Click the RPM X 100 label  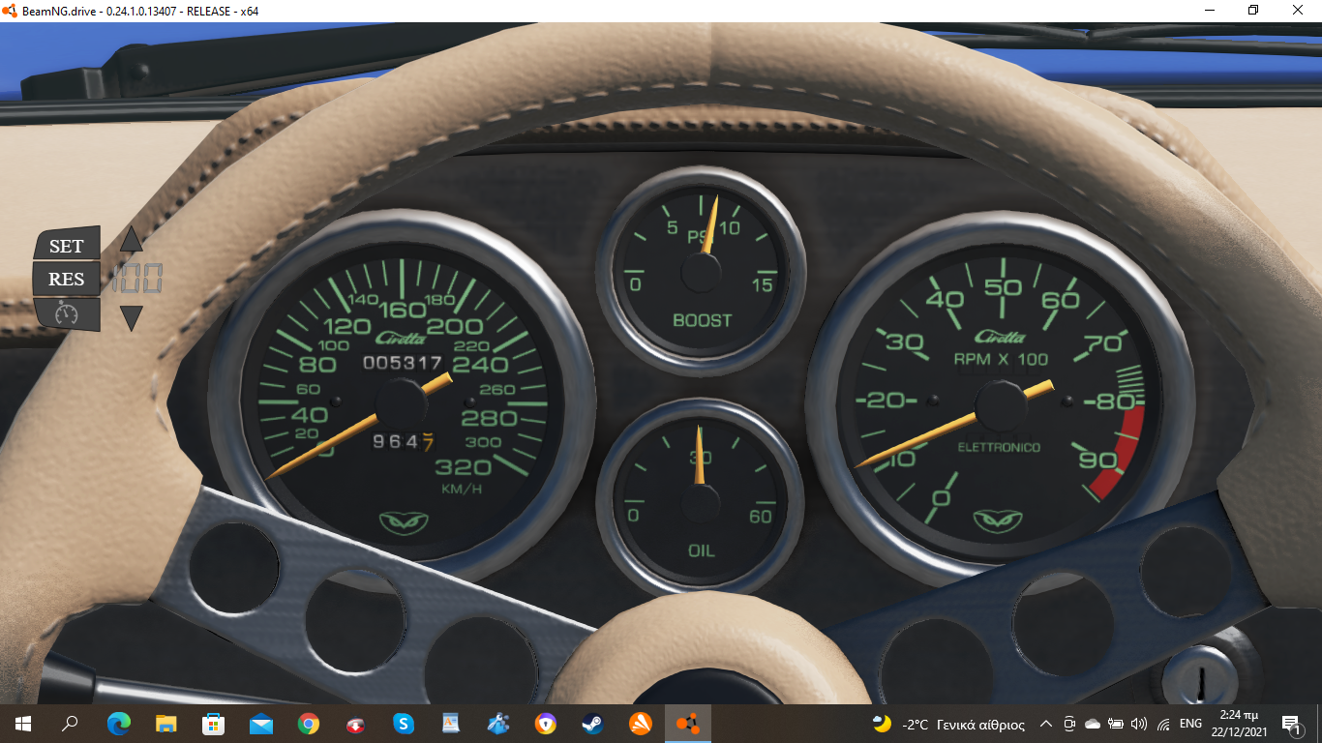[x=1001, y=359]
